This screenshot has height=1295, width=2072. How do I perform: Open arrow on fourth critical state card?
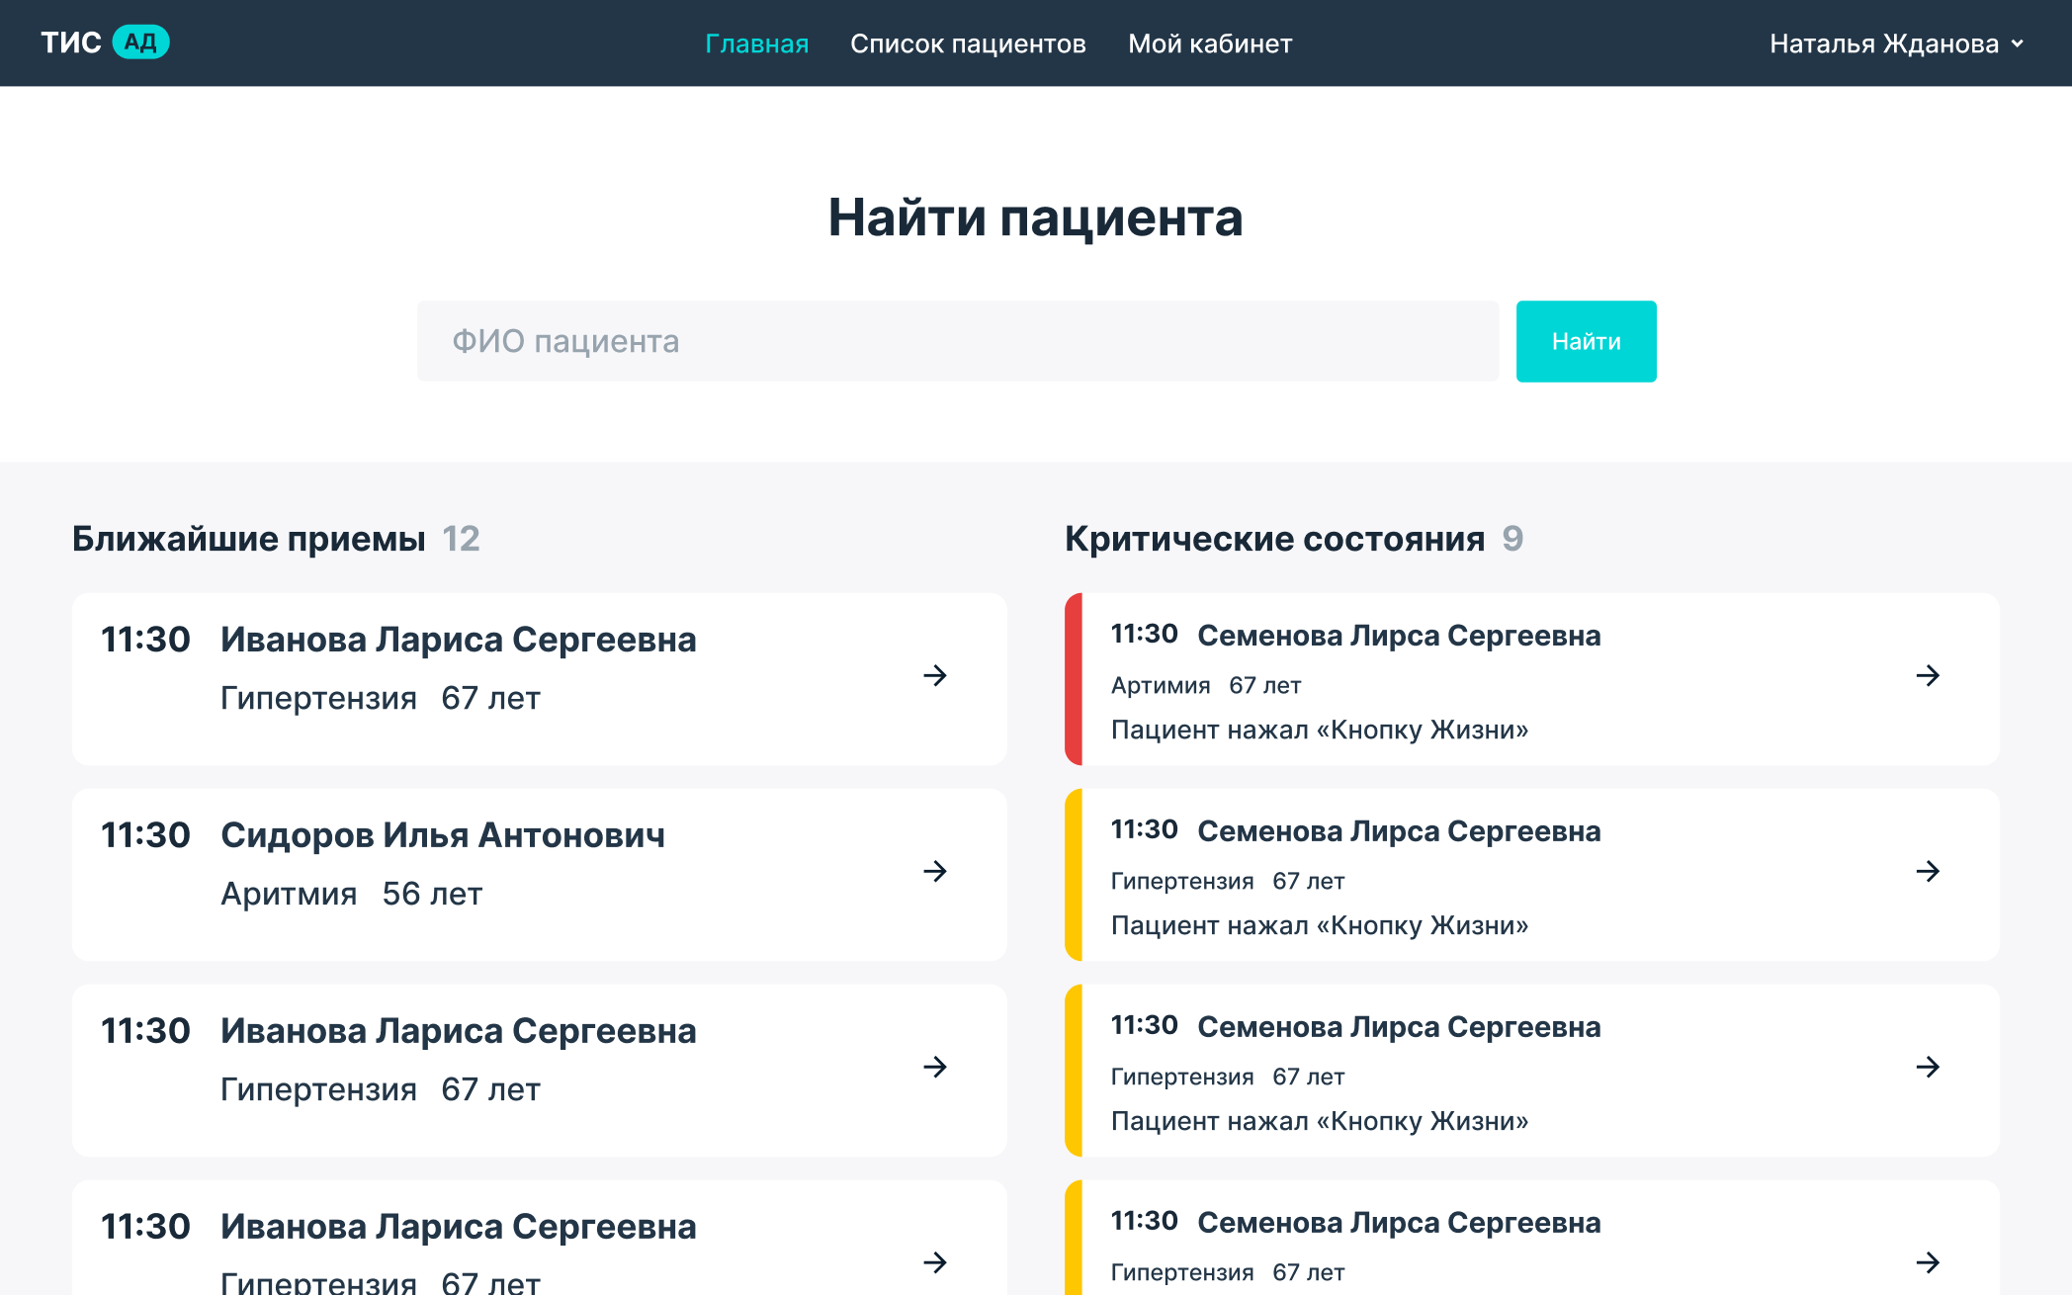pyautogui.click(x=1927, y=1262)
